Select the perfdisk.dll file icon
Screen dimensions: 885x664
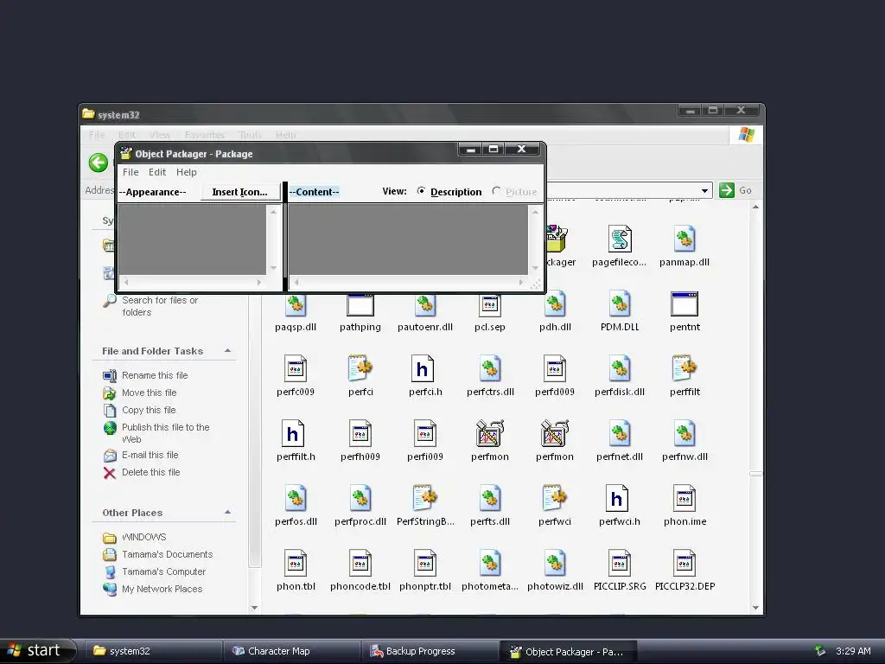coord(619,369)
